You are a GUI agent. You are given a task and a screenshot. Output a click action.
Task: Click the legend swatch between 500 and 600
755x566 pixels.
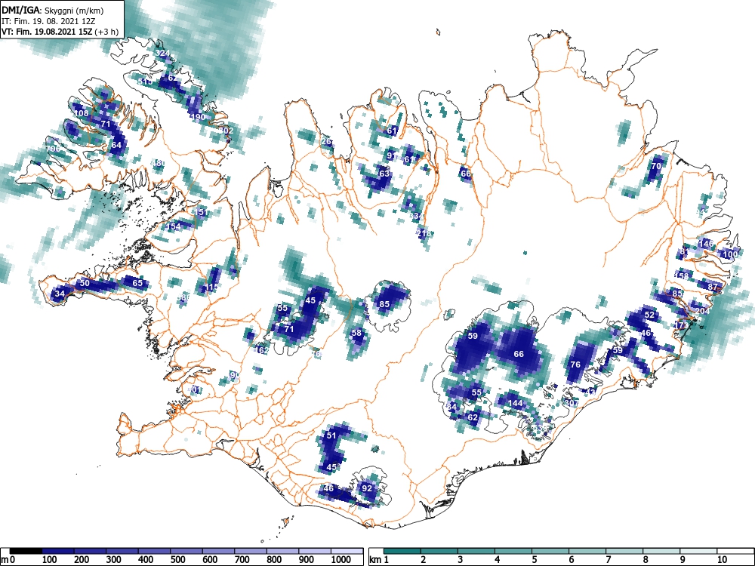[x=186, y=551]
